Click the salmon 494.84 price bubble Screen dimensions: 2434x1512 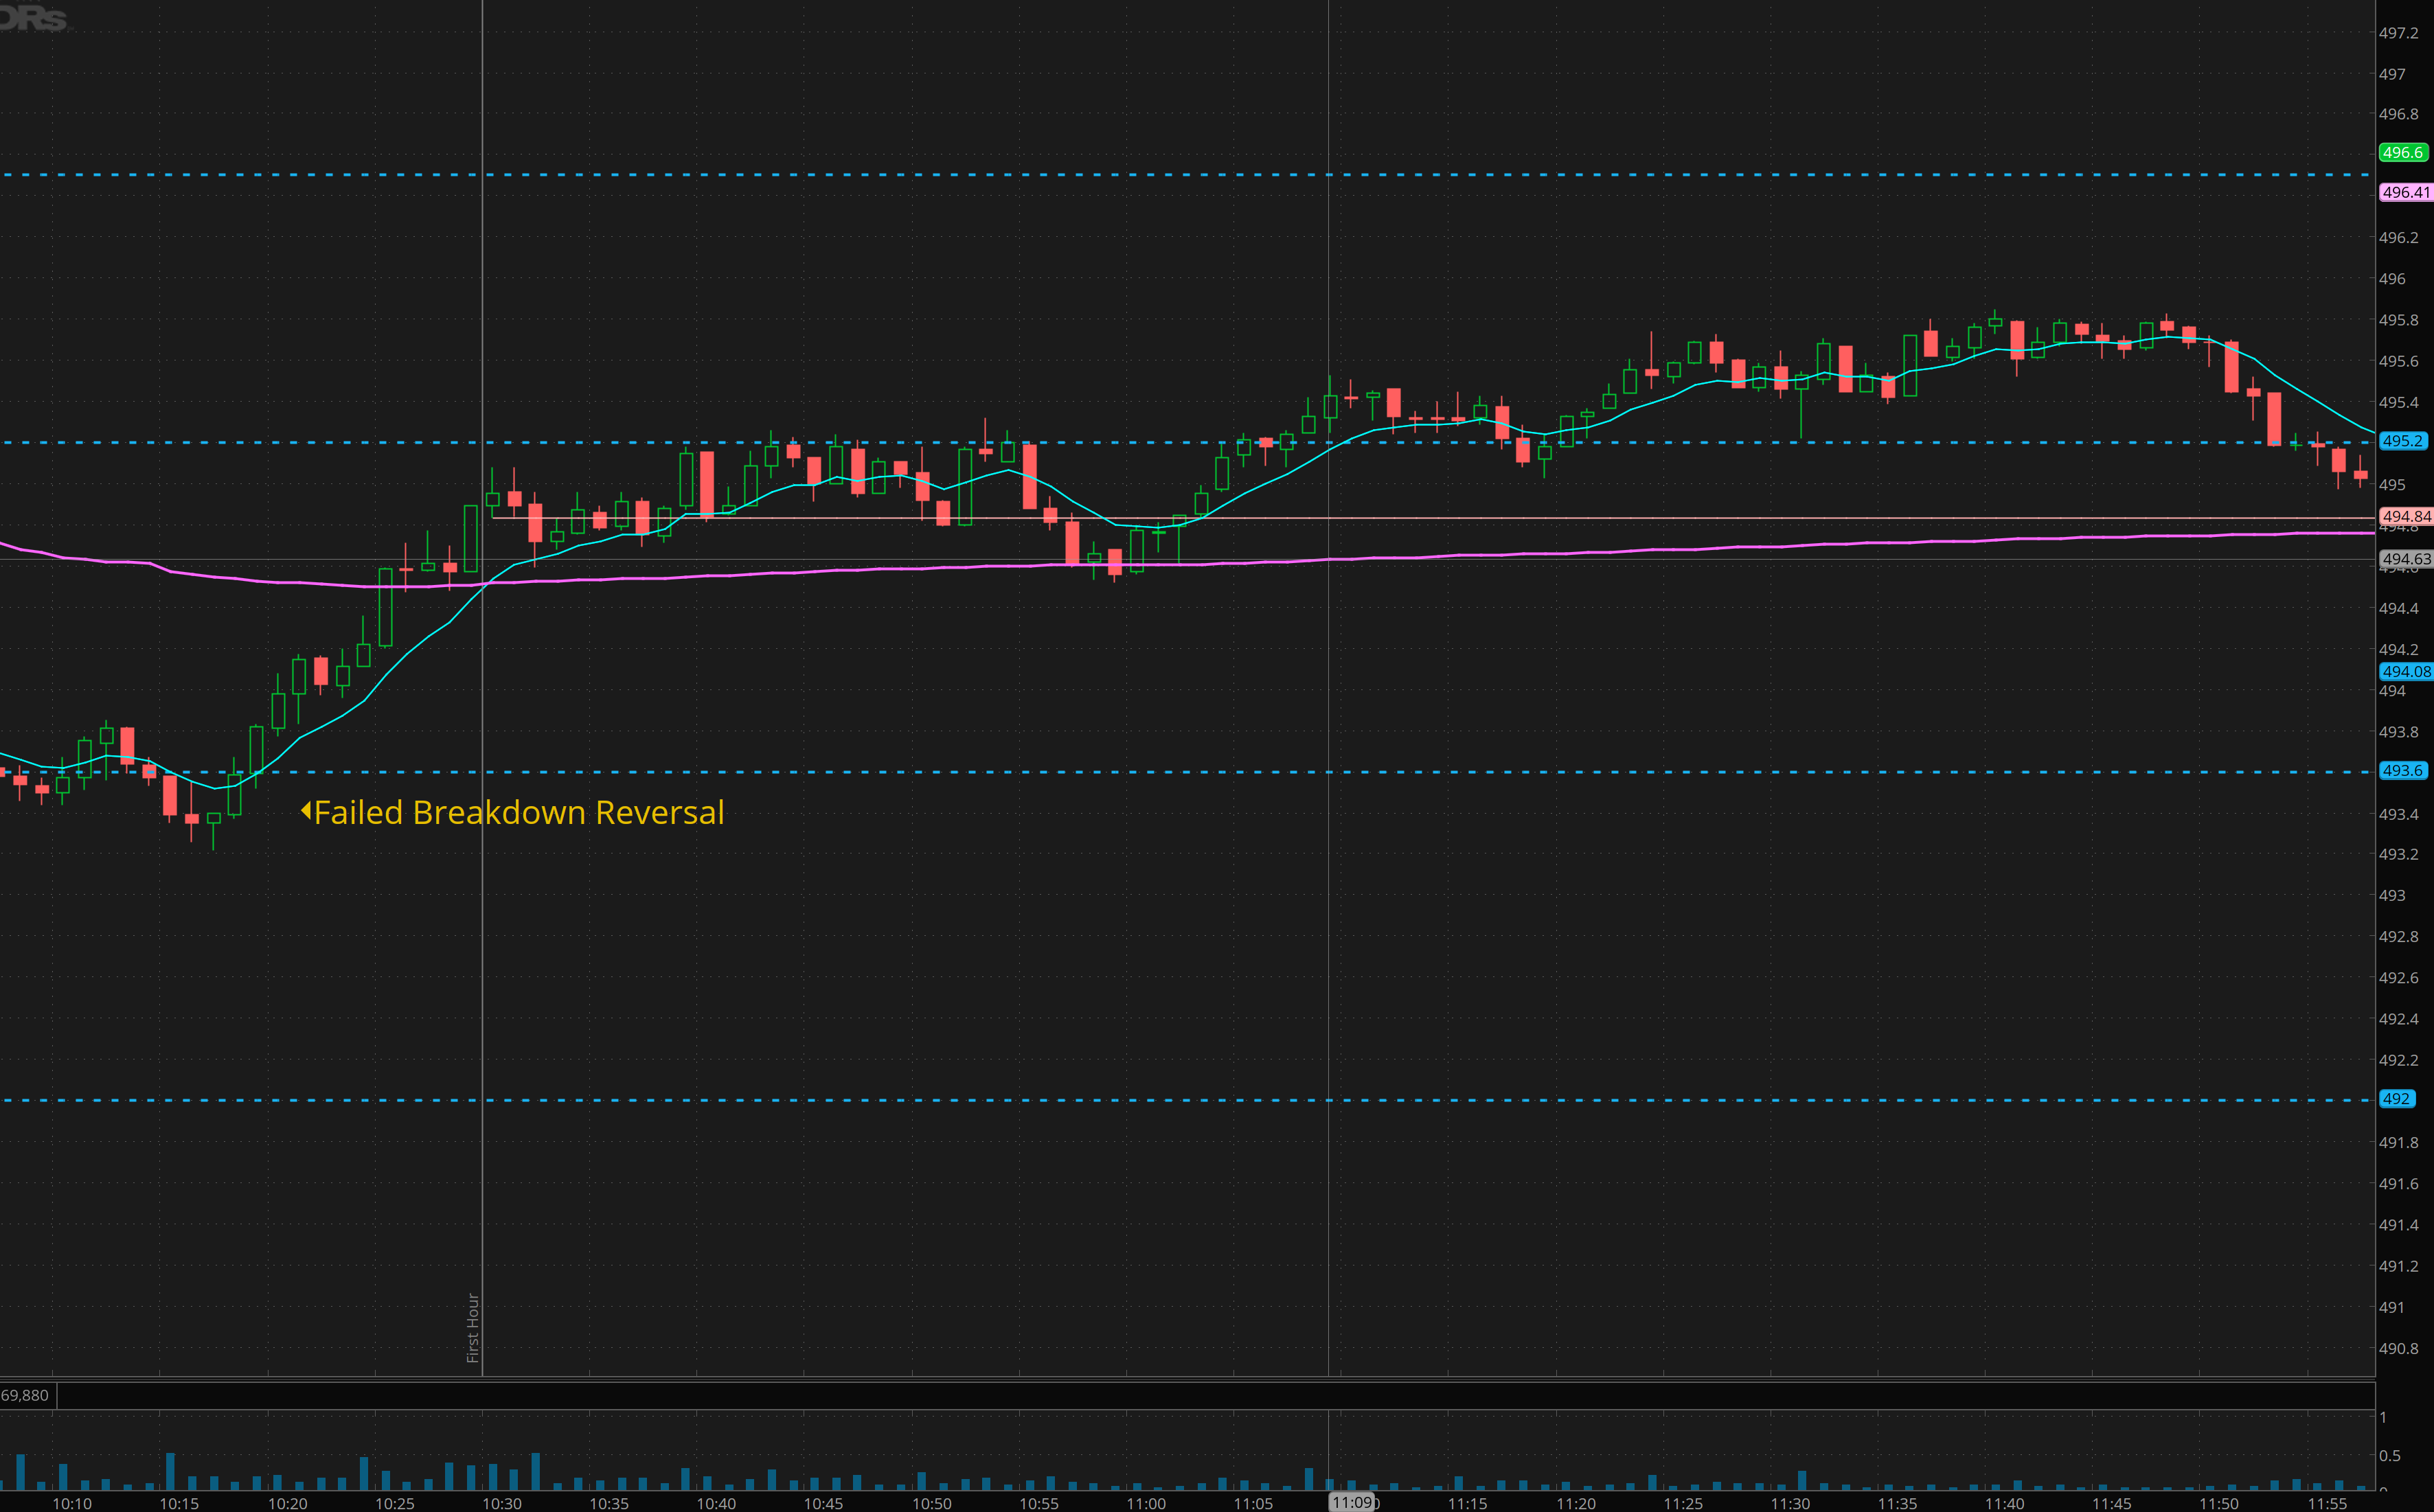coord(2405,517)
